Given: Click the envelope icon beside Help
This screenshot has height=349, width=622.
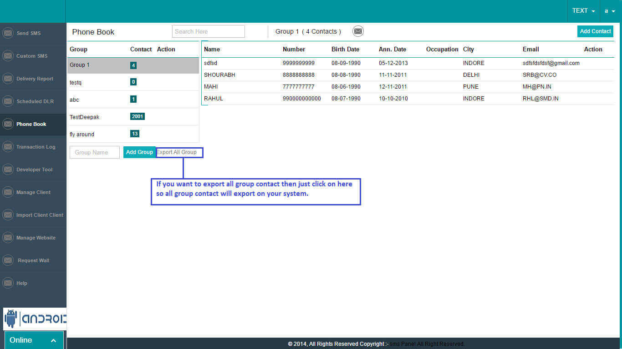Looking at the screenshot, I should tap(8, 283).
